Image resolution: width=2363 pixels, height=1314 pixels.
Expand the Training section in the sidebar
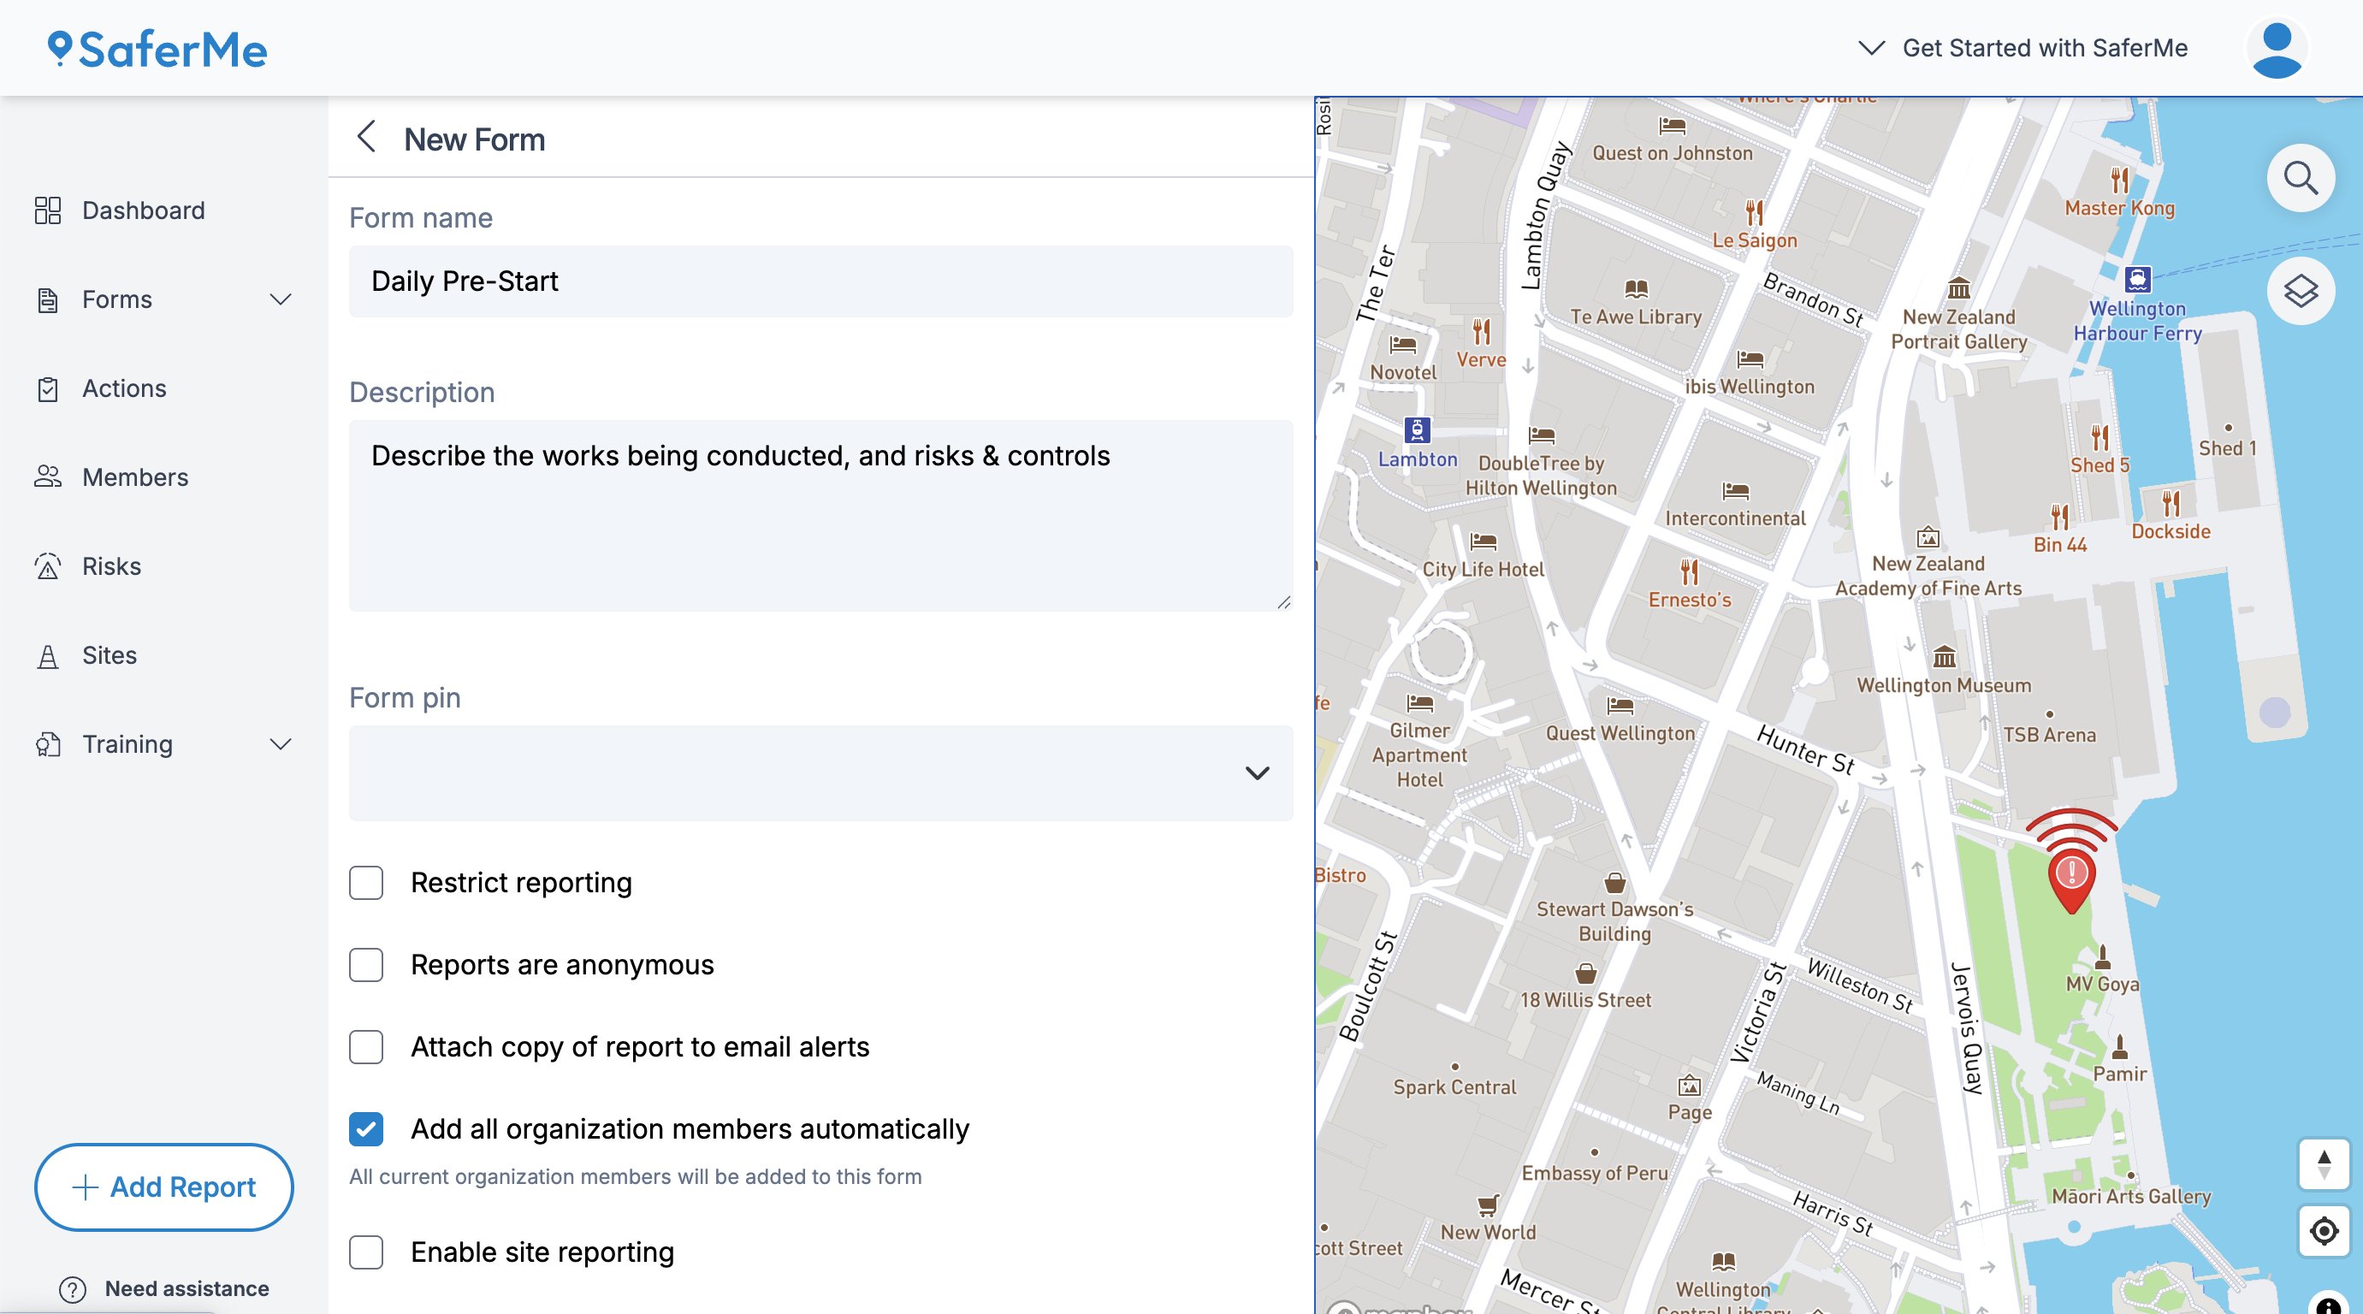pyautogui.click(x=281, y=743)
